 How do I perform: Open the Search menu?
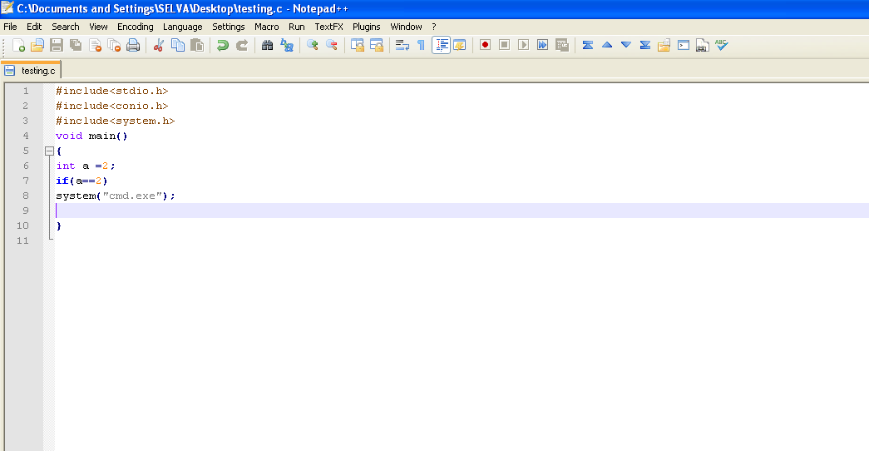point(66,27)
